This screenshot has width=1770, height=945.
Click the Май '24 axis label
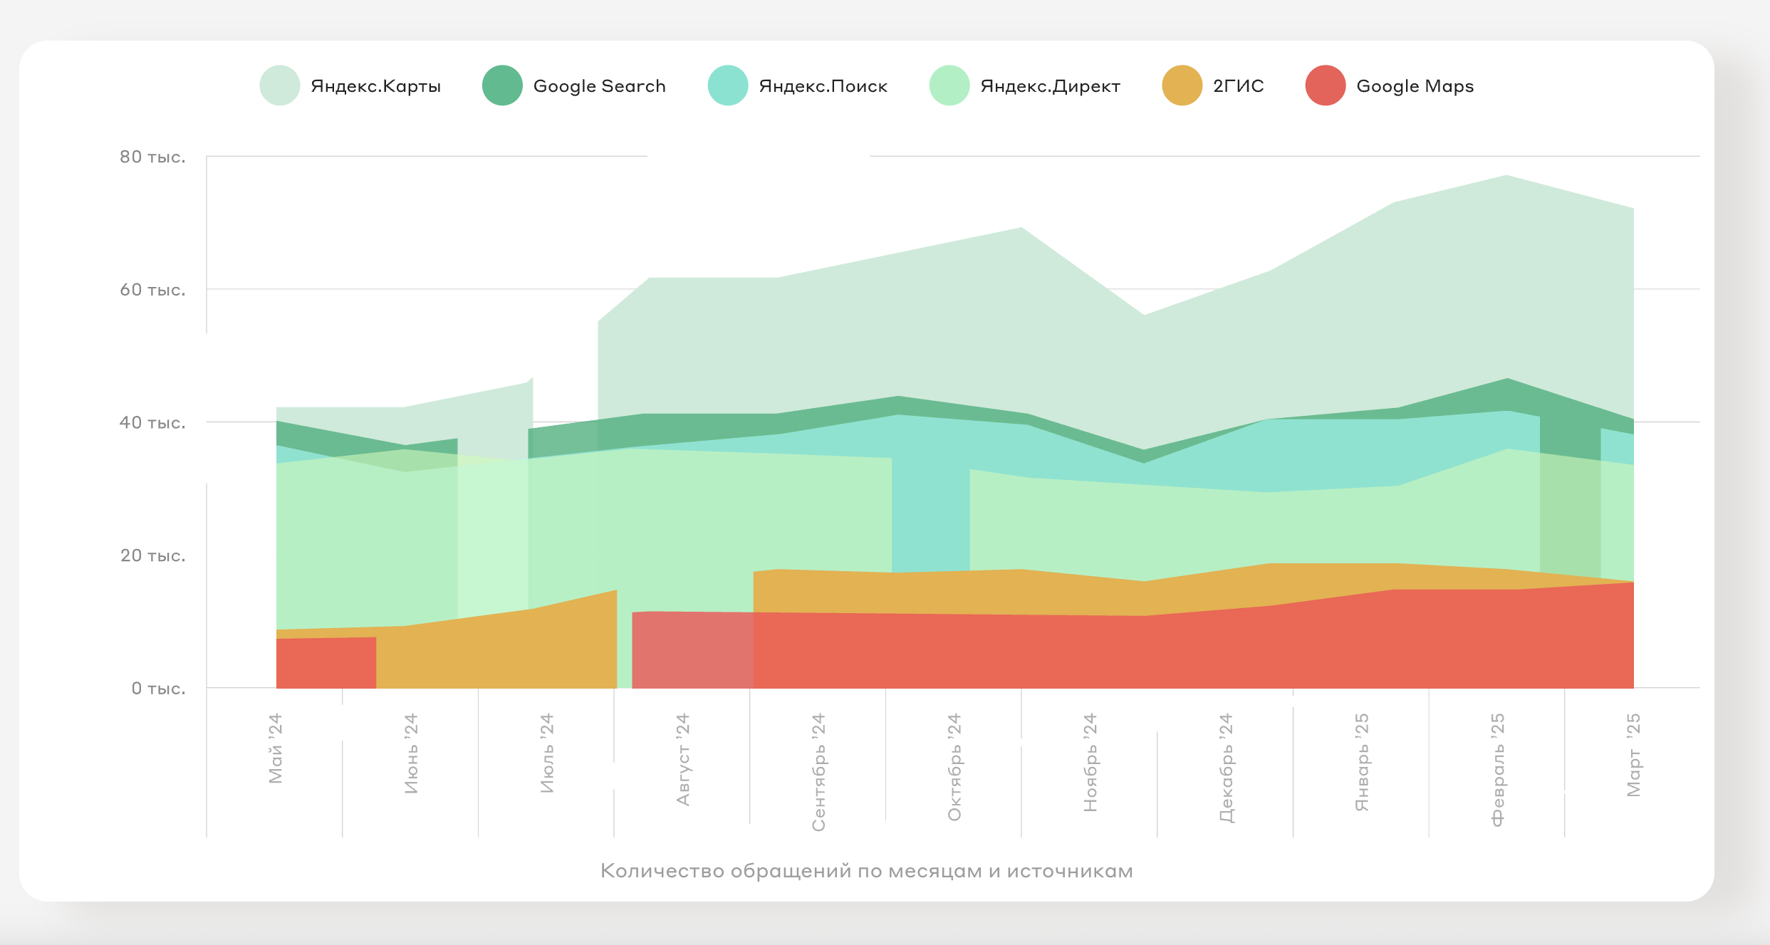coord(276,748)
